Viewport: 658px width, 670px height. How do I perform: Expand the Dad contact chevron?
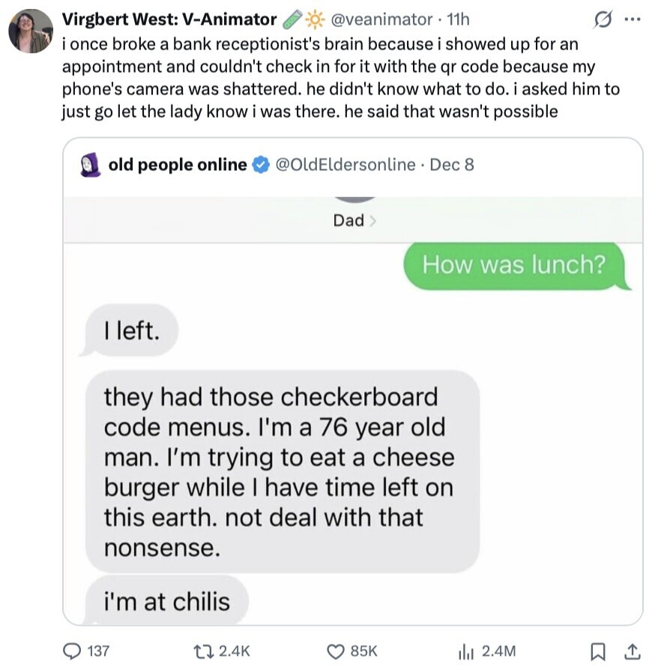[x=371, y=220]
